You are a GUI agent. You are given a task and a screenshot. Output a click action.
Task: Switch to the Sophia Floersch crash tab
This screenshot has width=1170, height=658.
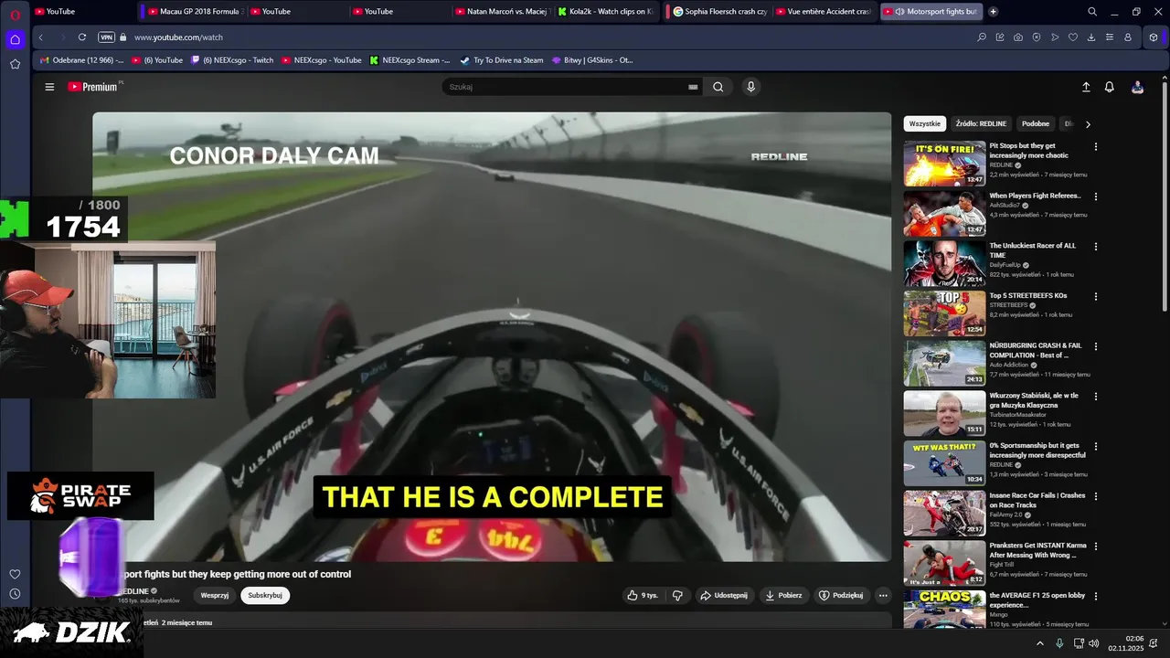pos(719,12)
